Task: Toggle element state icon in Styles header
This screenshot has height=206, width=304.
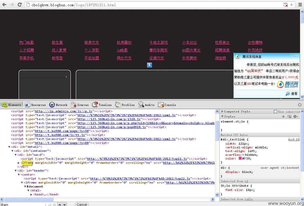Action: pyautogui.click(x=289, y=116)
